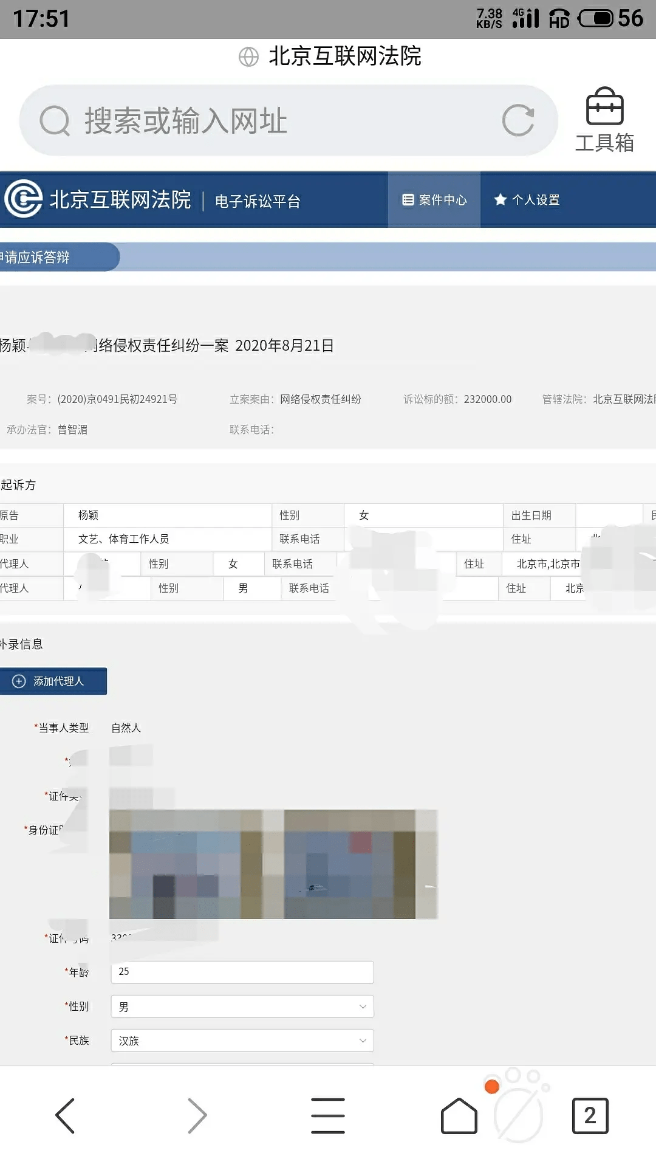Click the plus icon in 添加代理人
The width and height of the screenshot is (656, 1167).
pyautogui.click(x=19, y=681)
